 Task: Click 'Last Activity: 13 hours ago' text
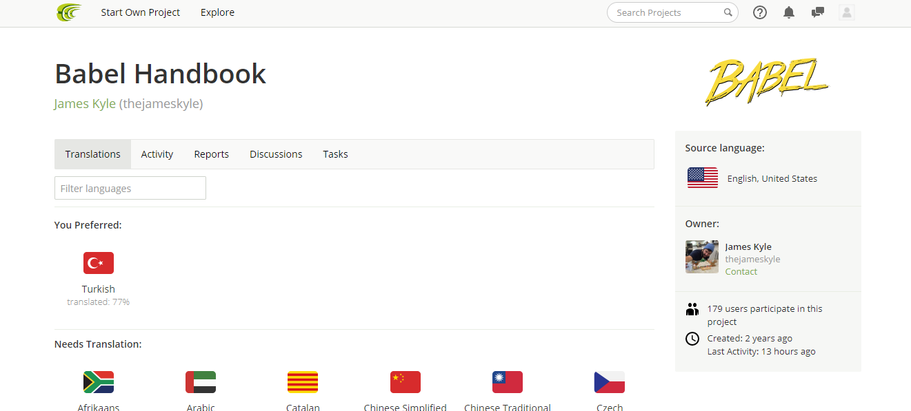[761, 351]
